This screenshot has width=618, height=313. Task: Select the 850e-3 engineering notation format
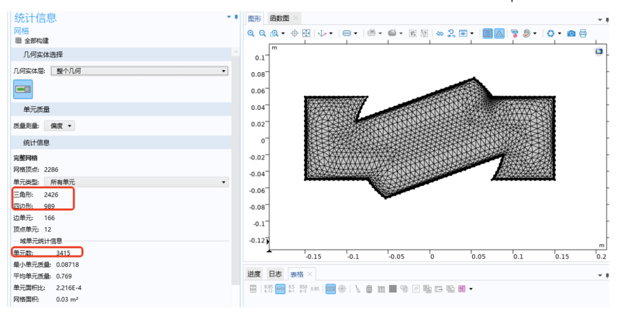click(303, 289)
